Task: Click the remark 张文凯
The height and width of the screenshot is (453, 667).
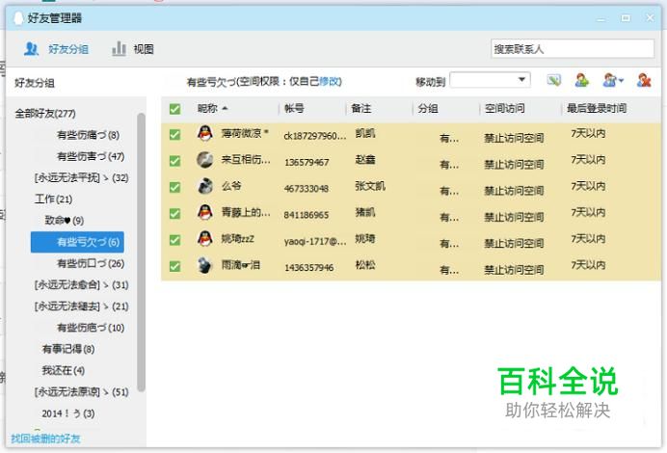Action: pyautogui.click(x=370, y=186)
